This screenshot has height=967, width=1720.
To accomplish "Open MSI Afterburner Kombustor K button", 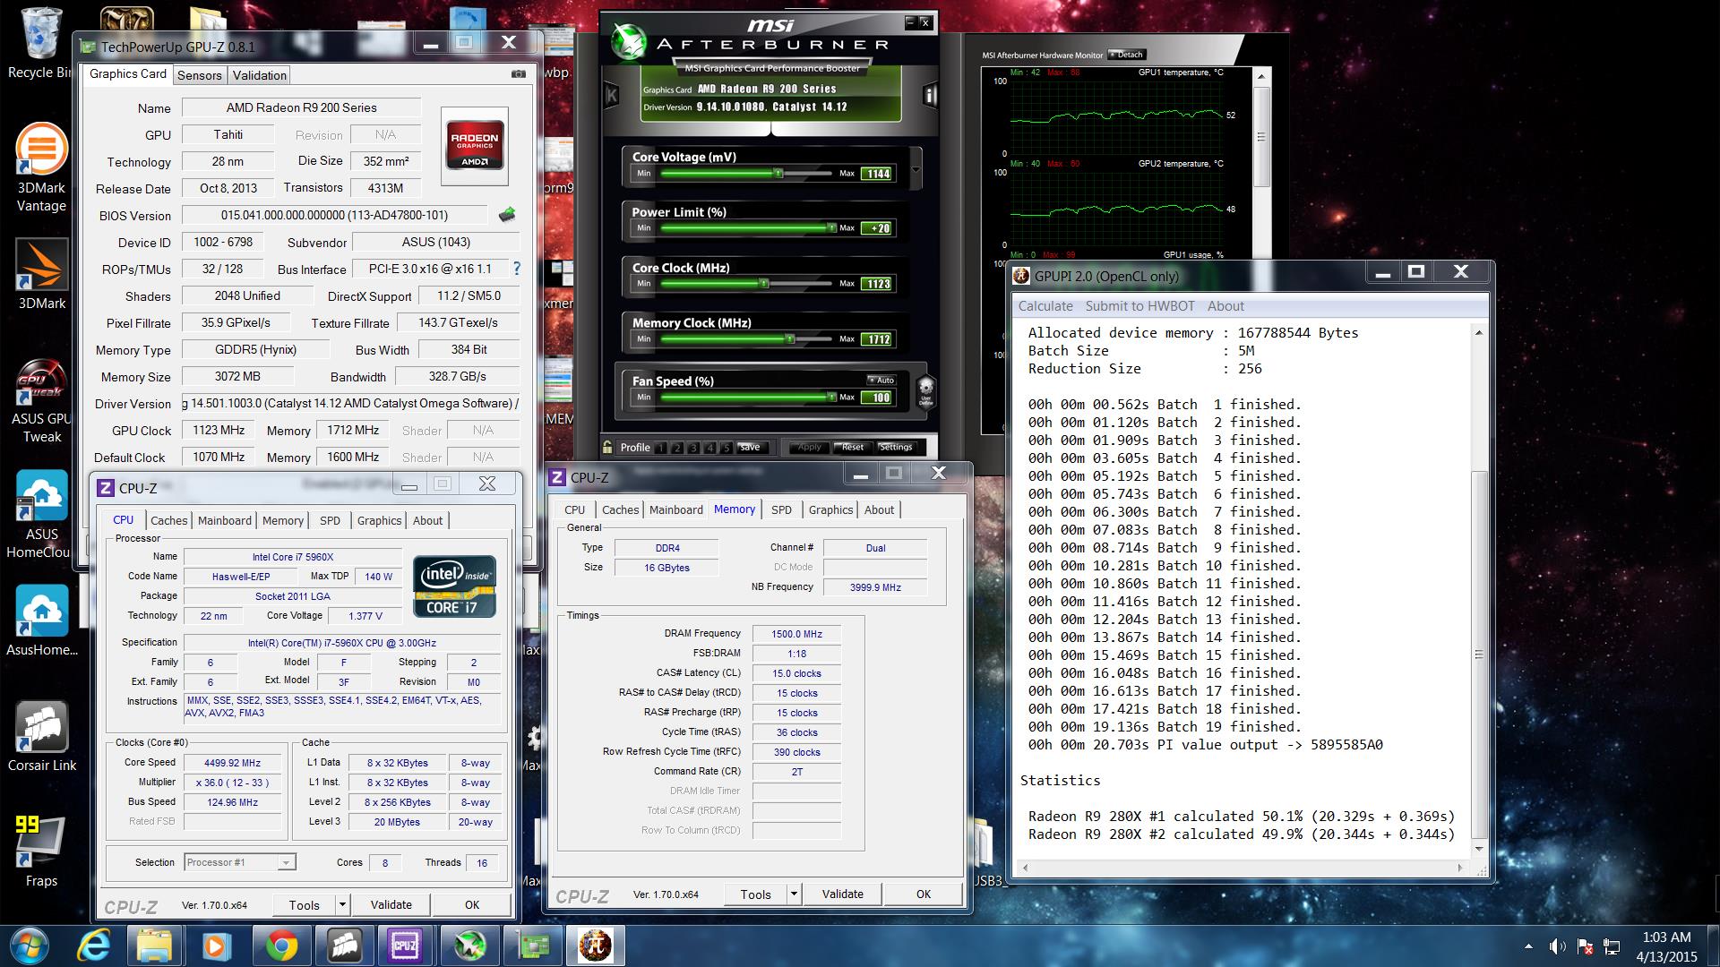I will [612, 94].
